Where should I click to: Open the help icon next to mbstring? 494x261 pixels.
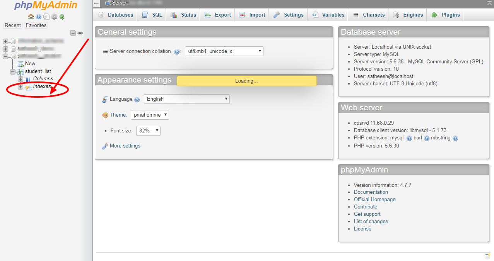pyautogui.click(x=455, y=138)
